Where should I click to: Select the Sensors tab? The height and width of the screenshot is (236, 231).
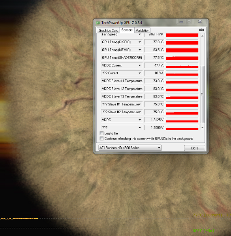[127, 30]
